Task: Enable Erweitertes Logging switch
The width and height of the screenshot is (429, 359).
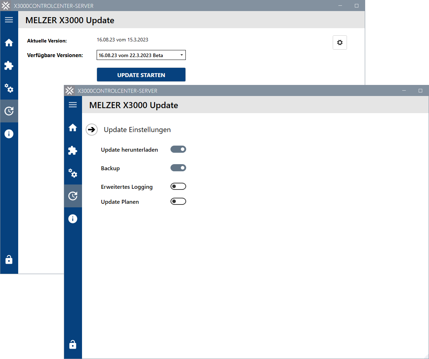Action: coord(178,186)
